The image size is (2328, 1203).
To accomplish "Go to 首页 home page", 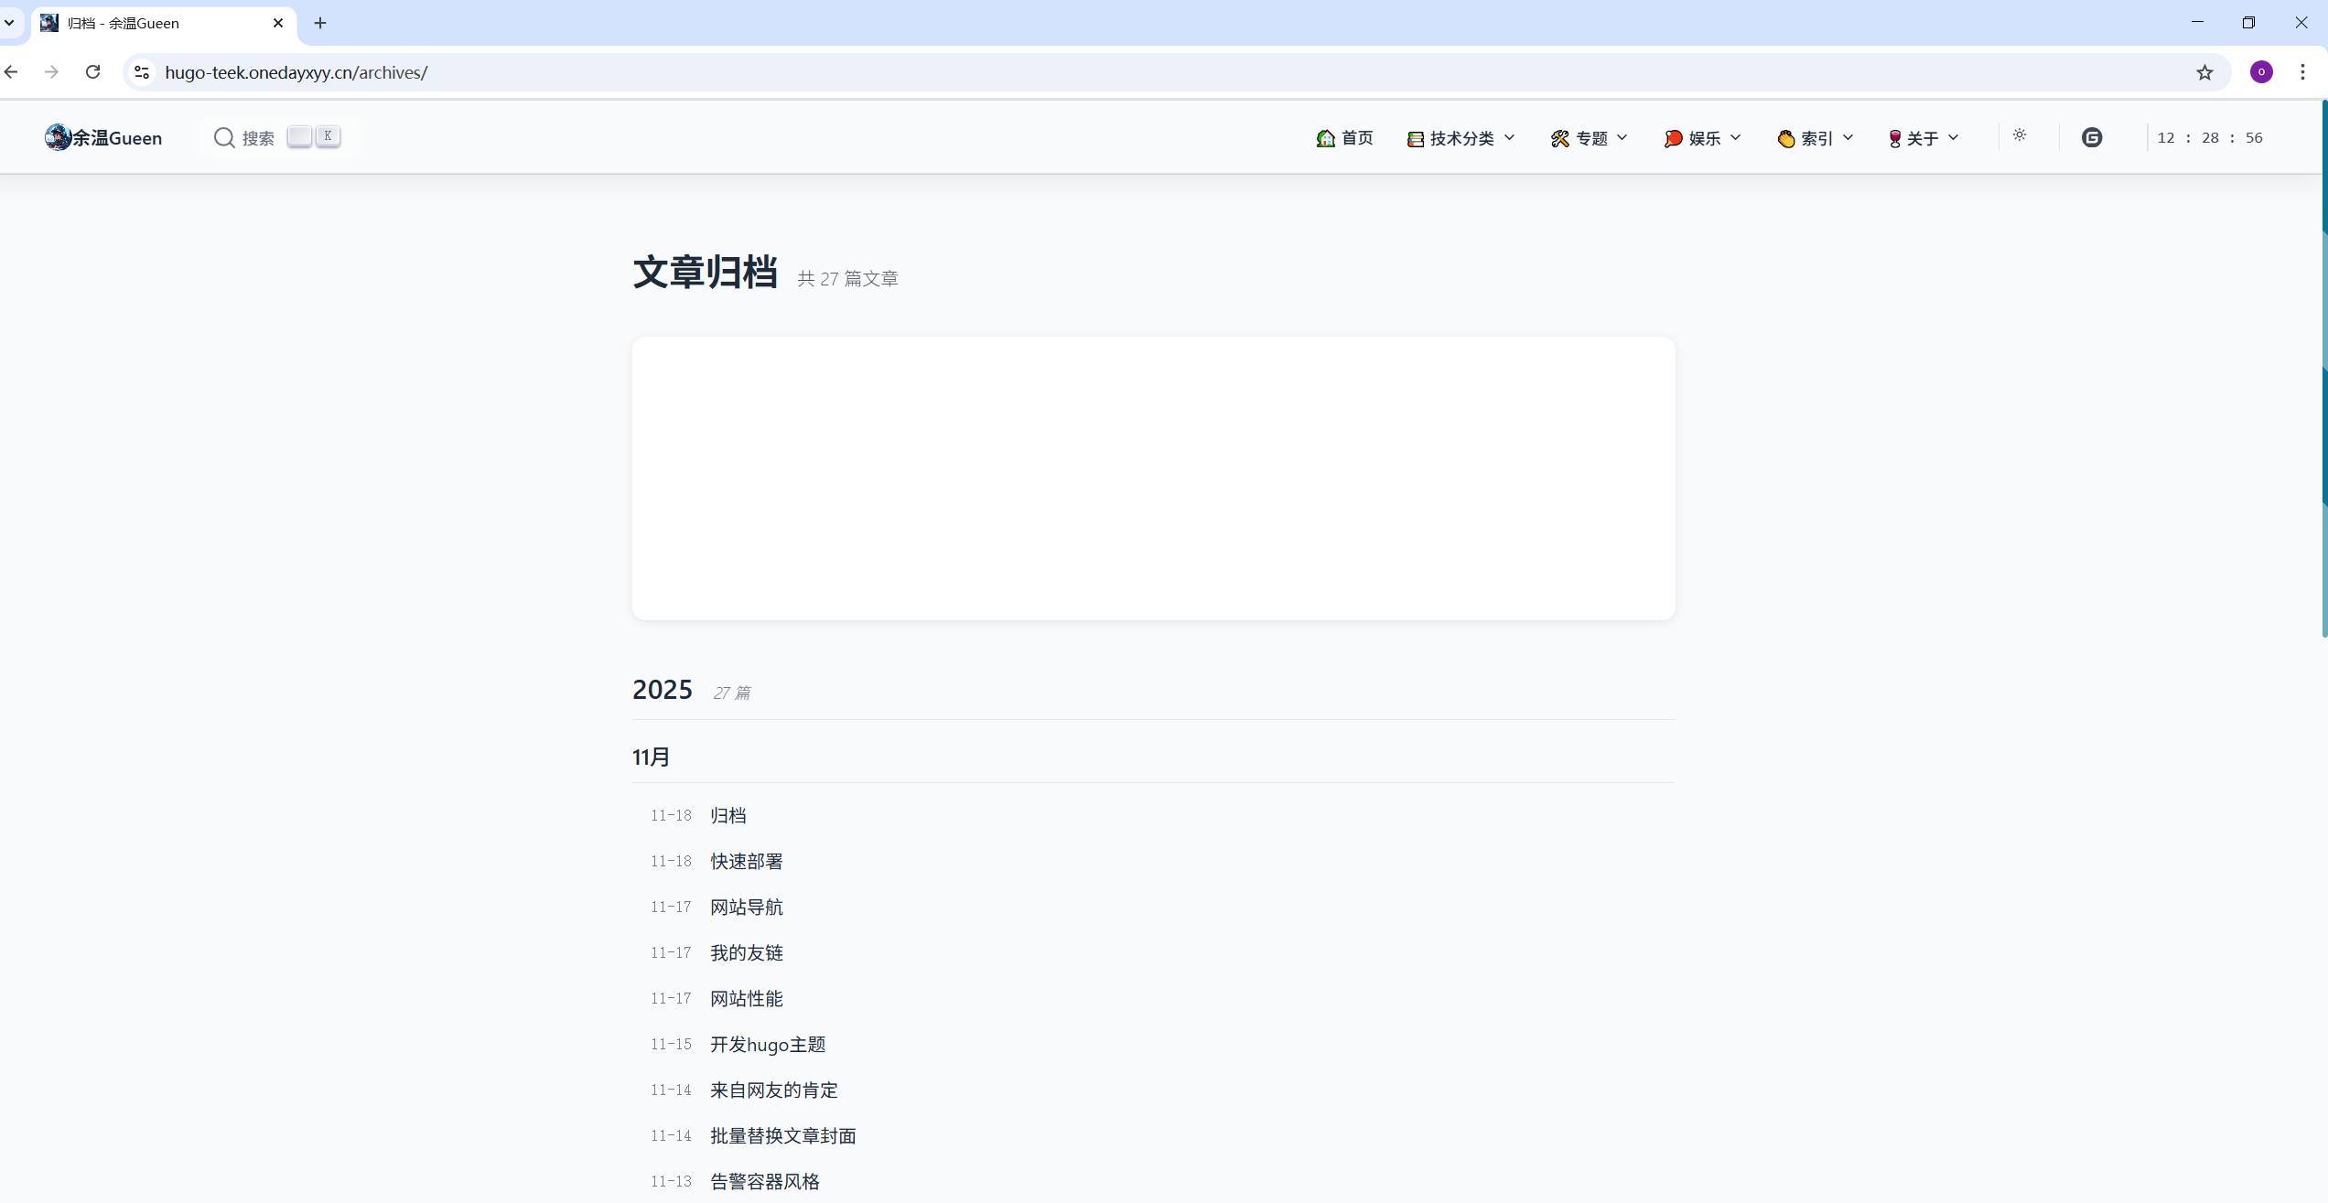I will pos(1345,138).
